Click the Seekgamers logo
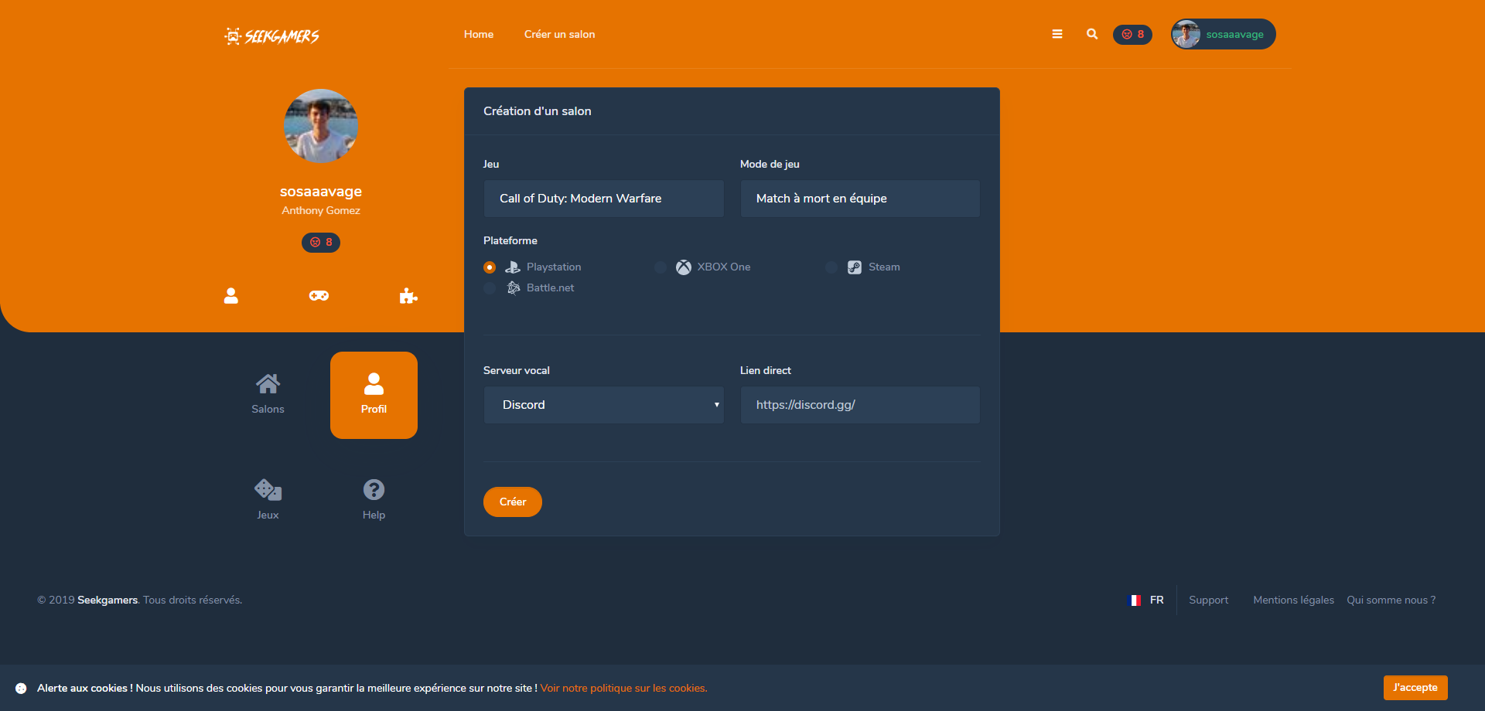The width and height of the screenshot is (1485, 711). pyautogui.click(x=271, y=36)
